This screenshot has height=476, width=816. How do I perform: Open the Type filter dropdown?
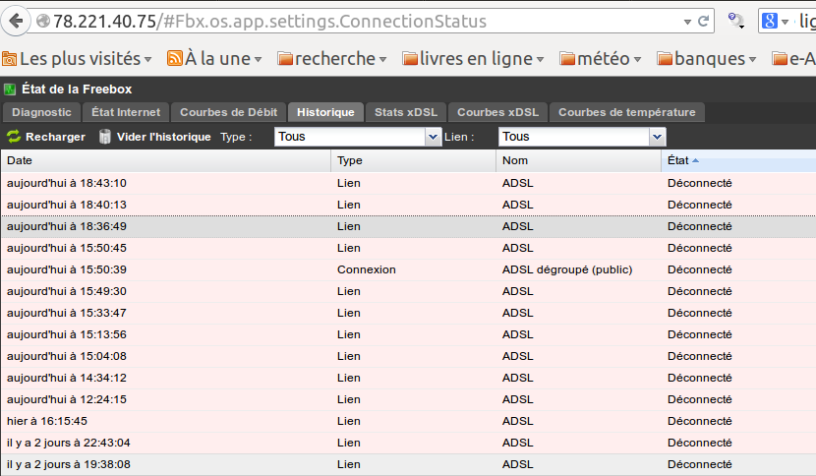[x=433, y=137]
